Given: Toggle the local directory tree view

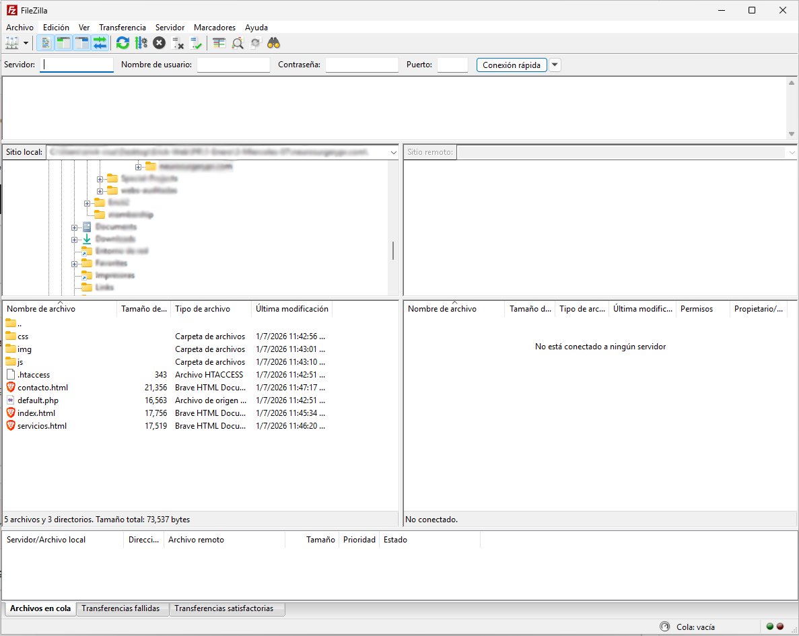Looking at the screenshot, I should click(63, 42).
